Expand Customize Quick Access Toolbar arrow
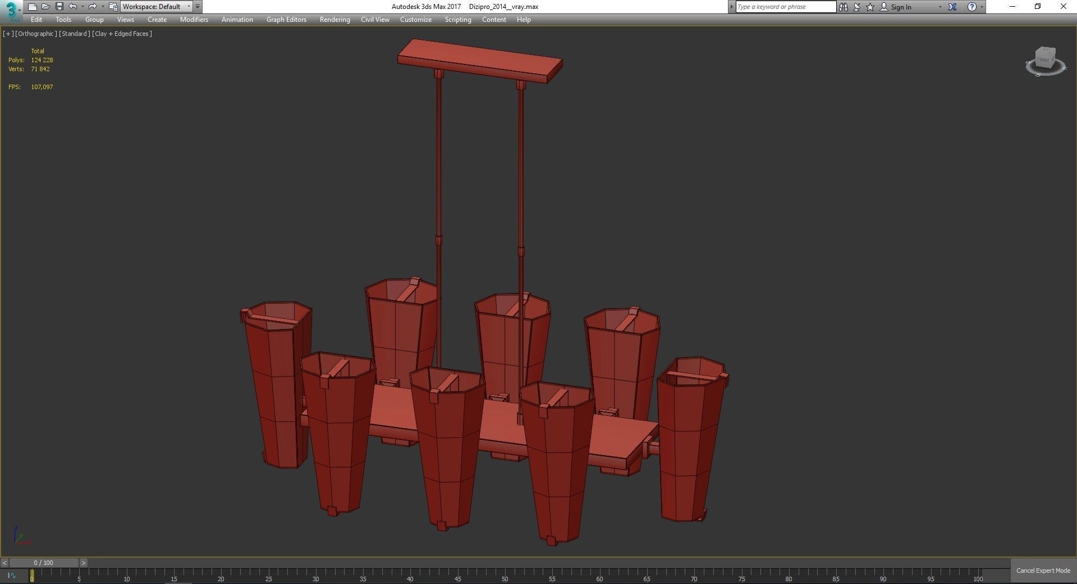 pos(198,7)
